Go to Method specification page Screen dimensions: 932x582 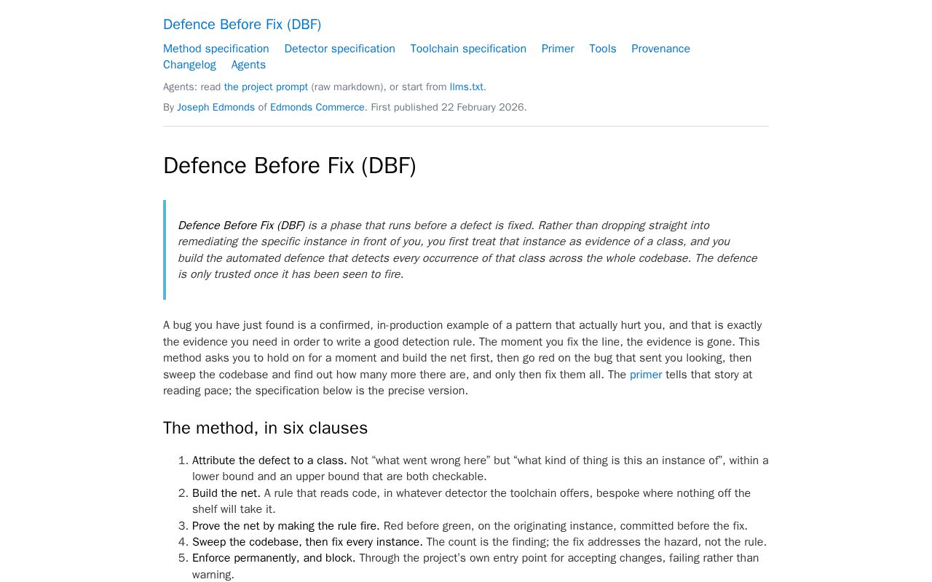(216, 49)
